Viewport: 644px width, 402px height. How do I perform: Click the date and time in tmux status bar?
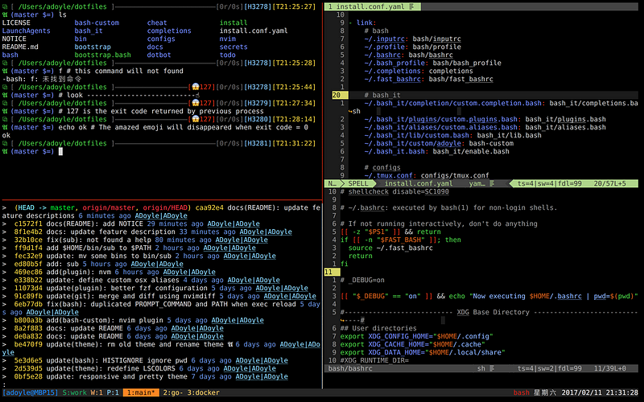(592, 393)
